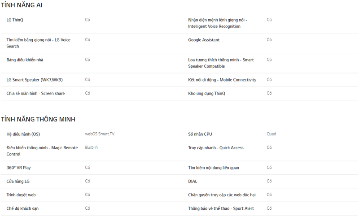Select the Google Assistant label
359x216 pixels.
pos(204,40)
